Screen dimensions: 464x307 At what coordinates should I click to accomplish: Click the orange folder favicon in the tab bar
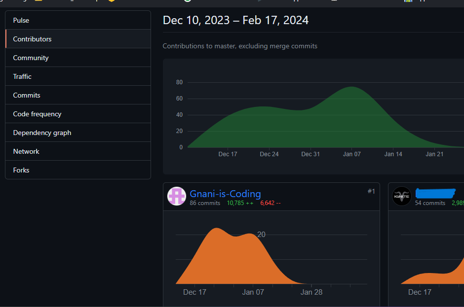click(x=38, y=2)
